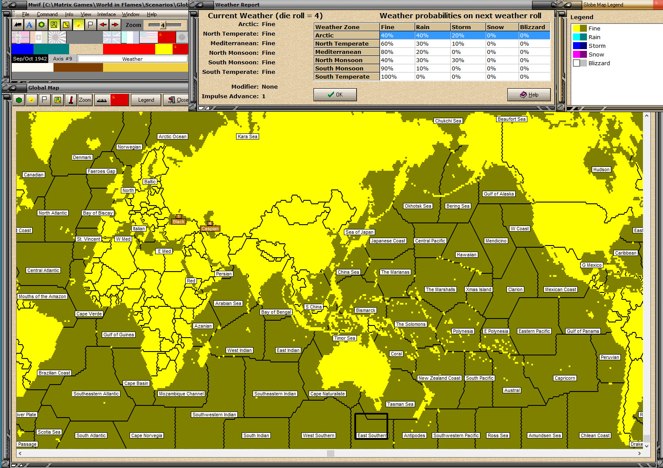Click the red right arrow icon
The width and height of the screenshot is (663, 468).
point(115,25)
